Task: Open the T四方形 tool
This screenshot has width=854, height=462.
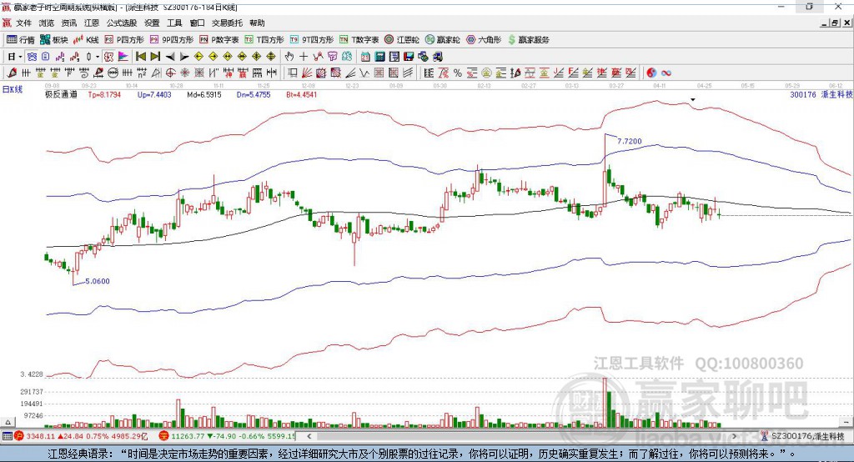Action: coord(264,40)
